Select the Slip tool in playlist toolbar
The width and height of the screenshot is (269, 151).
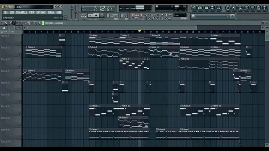point(25,23)
